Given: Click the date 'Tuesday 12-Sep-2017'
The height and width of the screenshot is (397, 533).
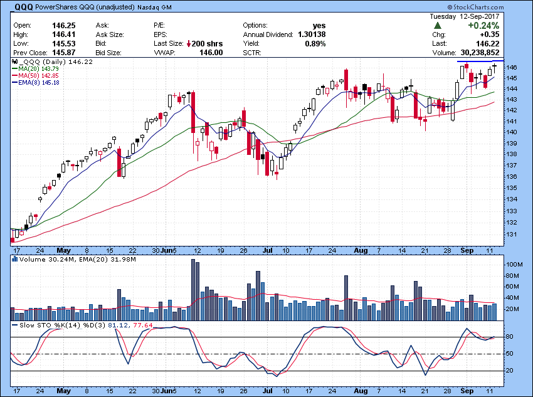Looking at the screenshot, I should (464, 16).
